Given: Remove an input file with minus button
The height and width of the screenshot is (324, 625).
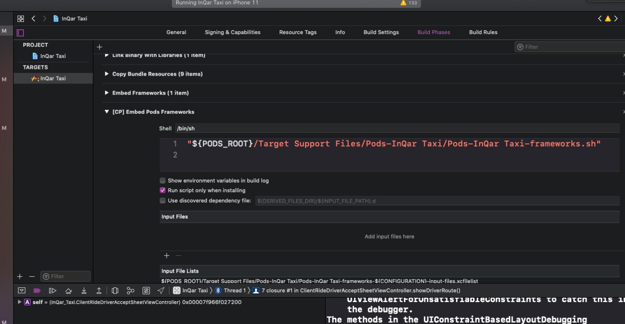Looking at the screenshot, I should pos(178,256).
